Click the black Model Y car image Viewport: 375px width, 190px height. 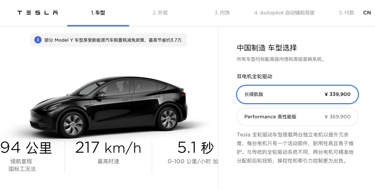109,106
